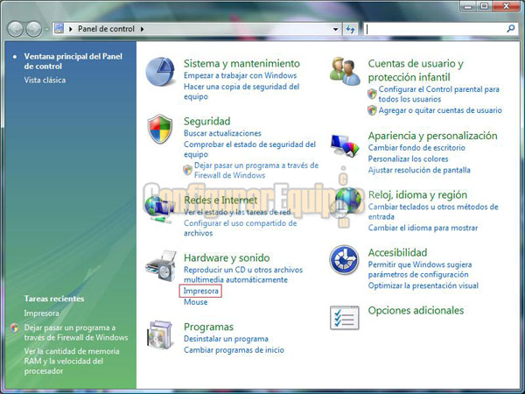
Task: Click Configurar el Control parental link
Action: (439, 95)
